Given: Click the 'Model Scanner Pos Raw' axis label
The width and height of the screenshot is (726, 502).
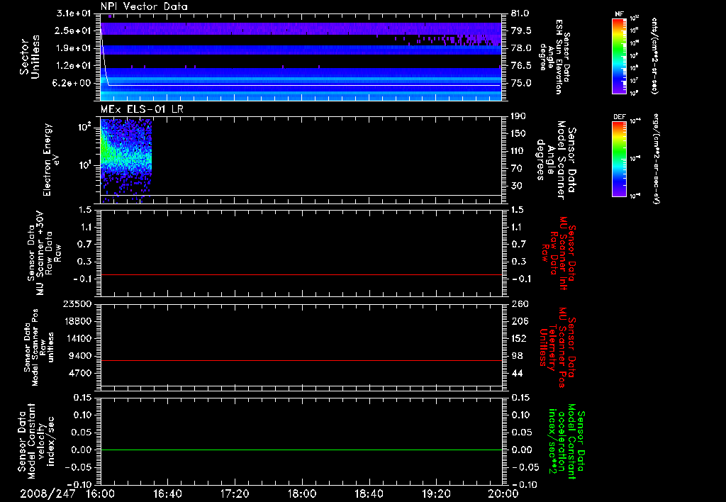Looking at the screenshot, I should (39, 347).
